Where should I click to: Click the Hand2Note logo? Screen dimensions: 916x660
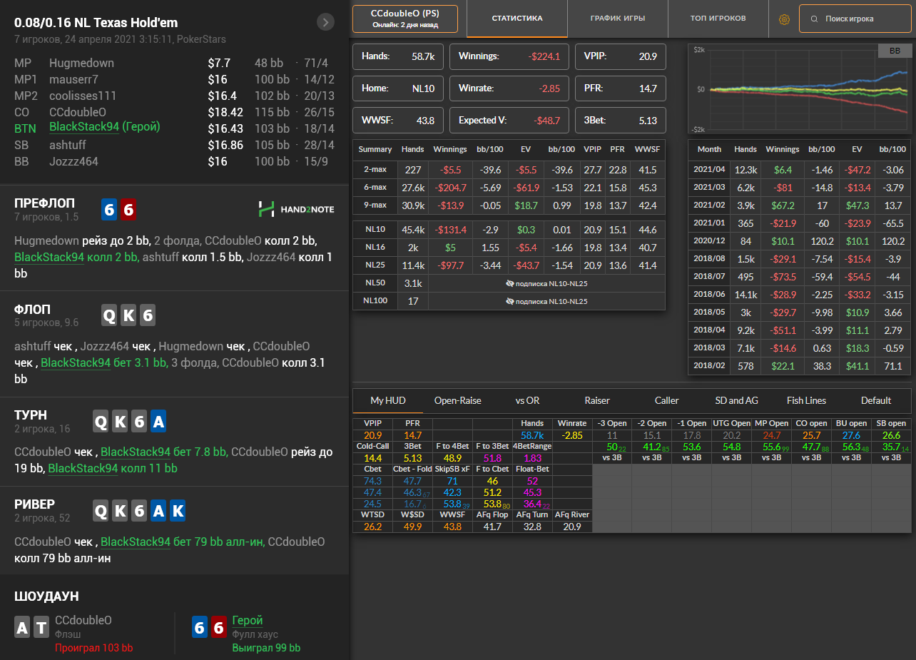pyautogui.click(x=296, y=209)
